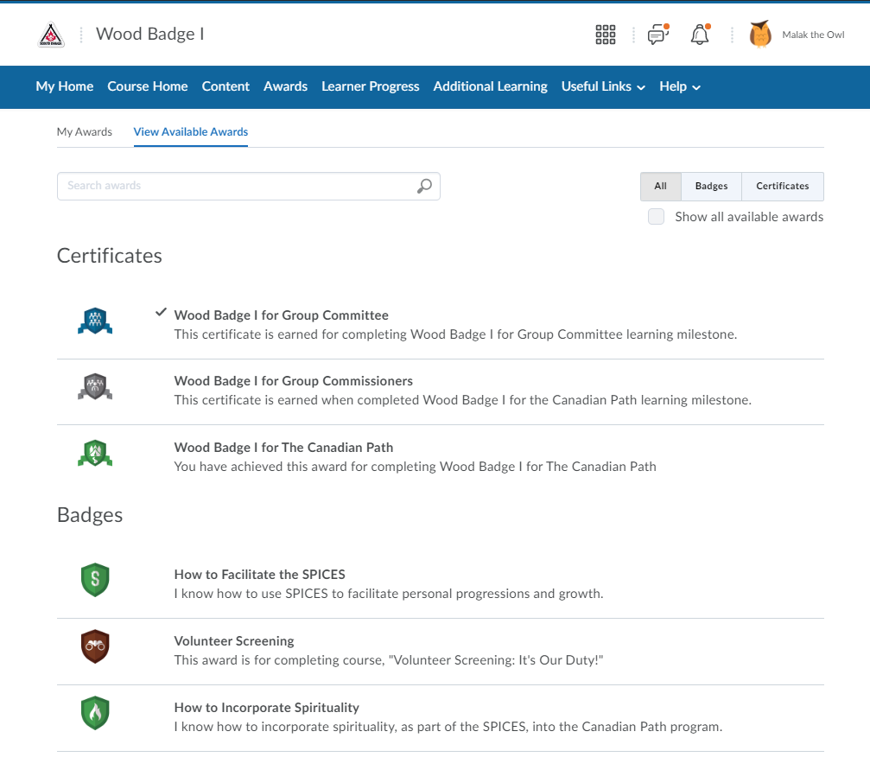Click the Malak the Owl avatar

click(x=760, y=35)
